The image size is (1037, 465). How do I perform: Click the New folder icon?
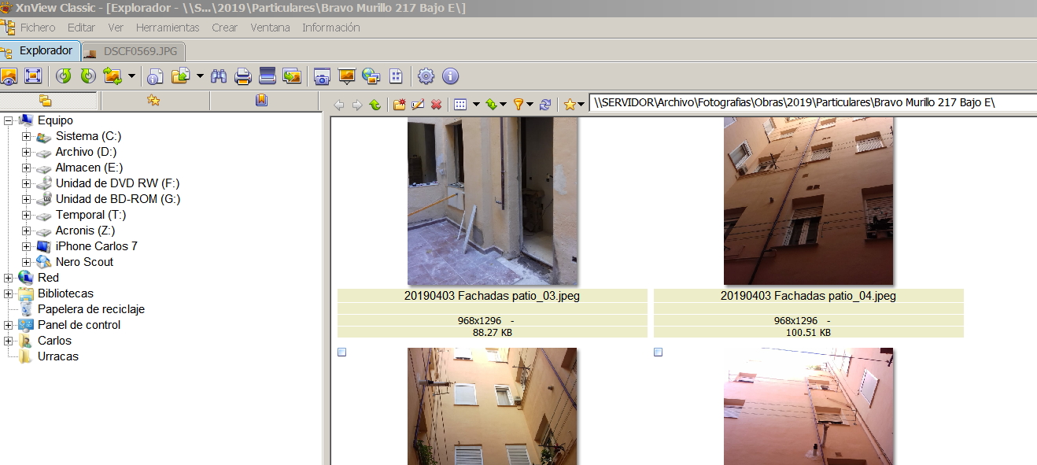(400, 104)
